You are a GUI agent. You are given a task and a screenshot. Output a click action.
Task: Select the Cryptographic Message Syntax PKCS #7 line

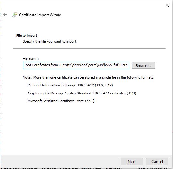(82, 93)
